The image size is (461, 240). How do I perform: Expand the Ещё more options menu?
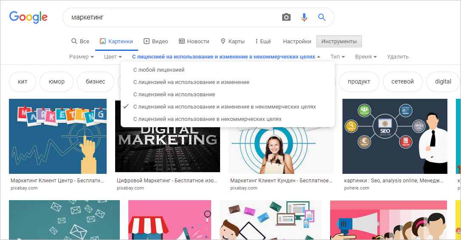coord(263,41)
